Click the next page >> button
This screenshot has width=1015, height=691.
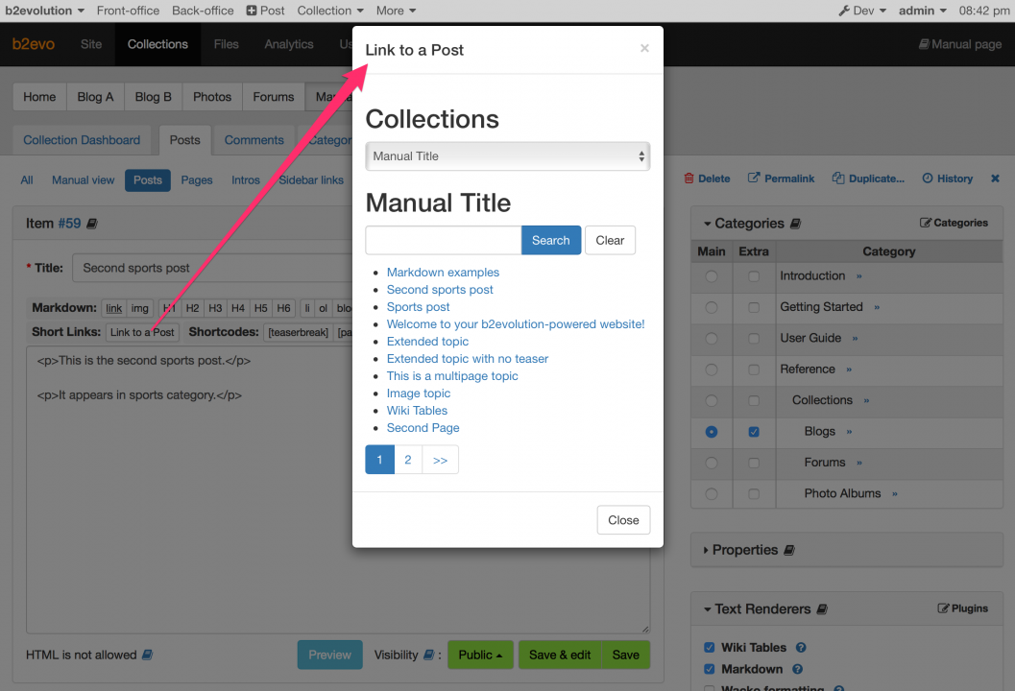point(440,460)
